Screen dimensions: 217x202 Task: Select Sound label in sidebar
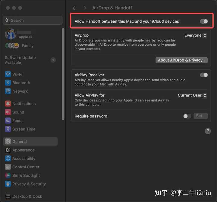tap(18, 112)
